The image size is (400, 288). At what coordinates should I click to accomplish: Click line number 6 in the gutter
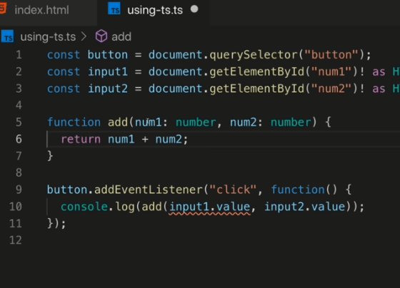19,139
